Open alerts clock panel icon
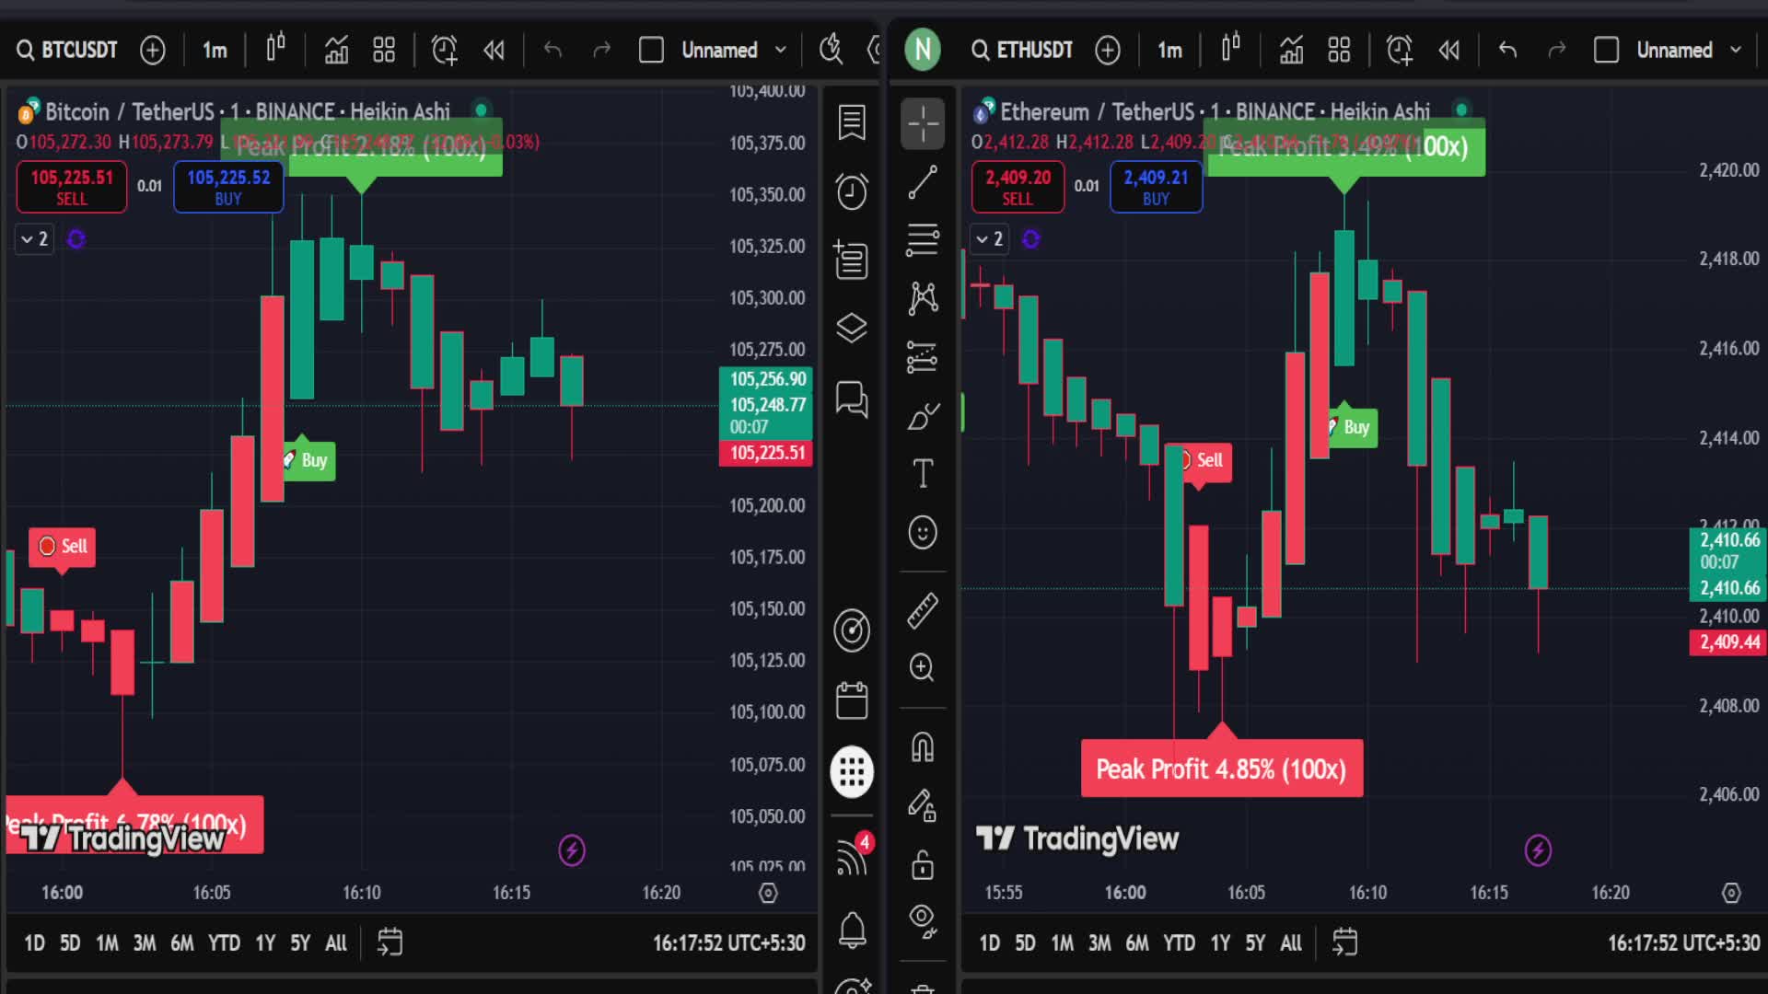The height and width of the screenshot is (994, 1768). 852,191
